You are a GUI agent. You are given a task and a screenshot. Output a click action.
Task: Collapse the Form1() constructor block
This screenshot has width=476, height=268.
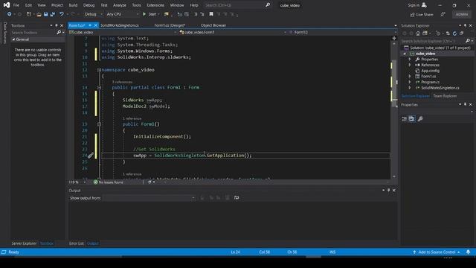pos(99,124)
